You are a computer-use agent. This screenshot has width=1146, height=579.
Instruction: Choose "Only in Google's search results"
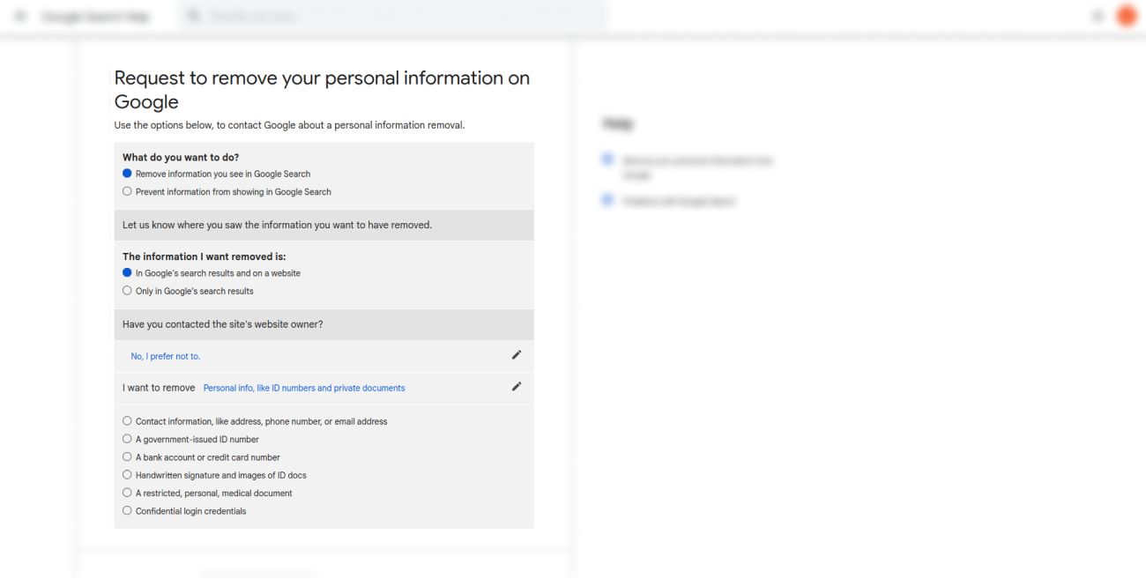(128, 291)
